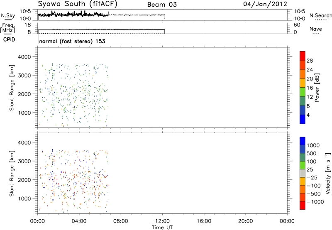This screenshot has width=332, height=230.
Task: Pick Power colorbar green segment between 12 and 16
Action: pyautogui.click(x=303, y=92)
